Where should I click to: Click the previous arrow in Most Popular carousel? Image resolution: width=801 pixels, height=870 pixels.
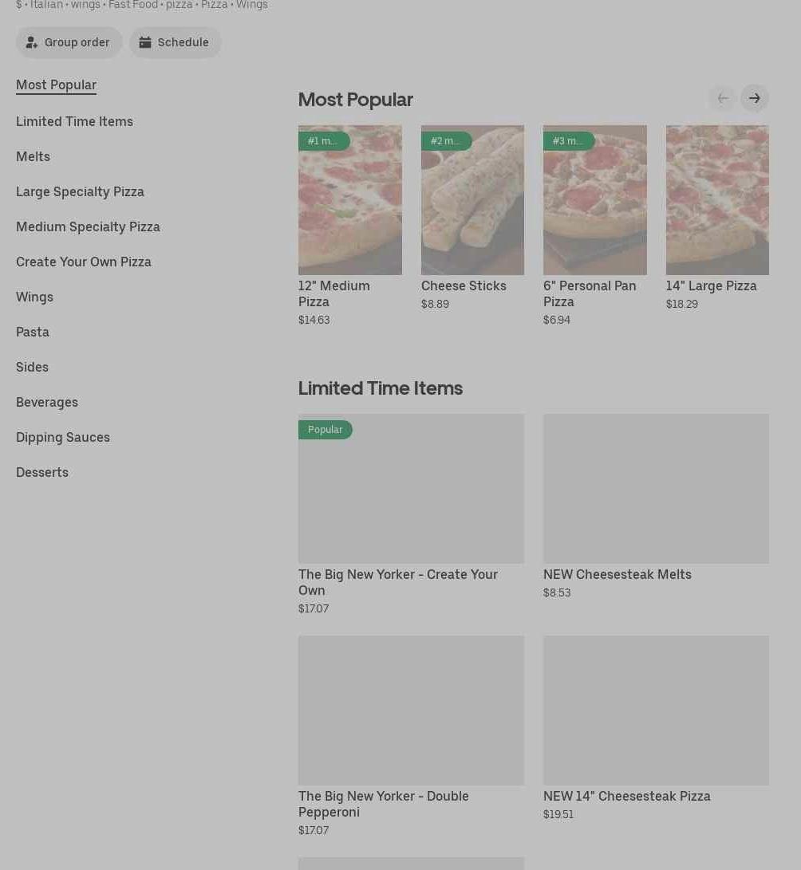coord(722,98)
